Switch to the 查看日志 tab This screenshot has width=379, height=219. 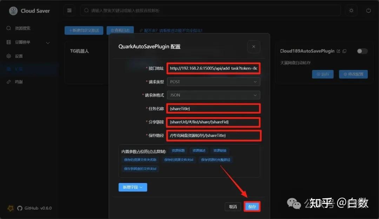[x=120, y=30]
